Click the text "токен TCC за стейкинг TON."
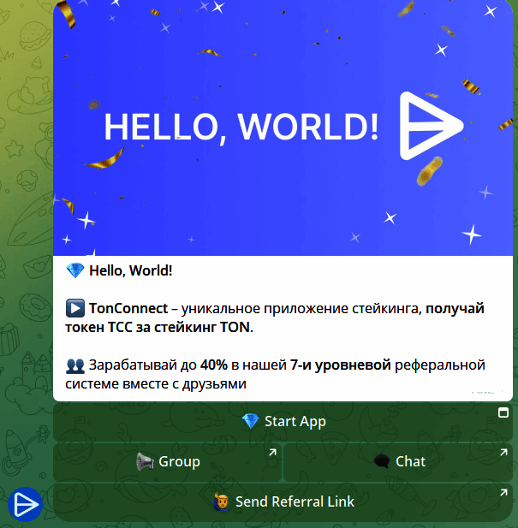 (159, 327)
